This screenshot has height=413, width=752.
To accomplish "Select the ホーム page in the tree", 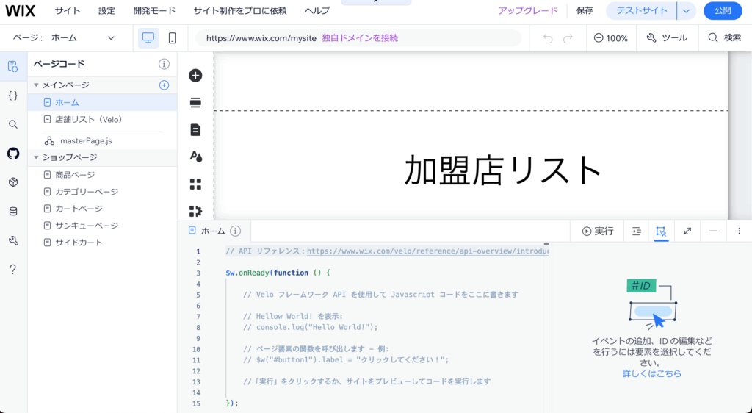I will 103,102.
